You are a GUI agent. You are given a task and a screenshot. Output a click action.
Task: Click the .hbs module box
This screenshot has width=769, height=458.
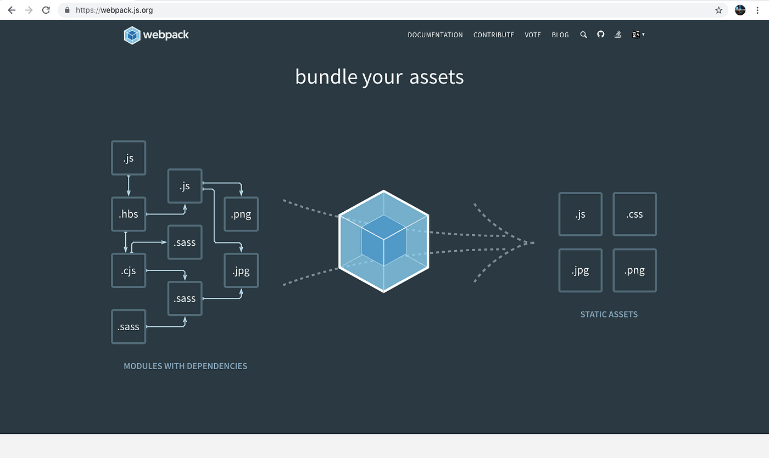point(128,214)
